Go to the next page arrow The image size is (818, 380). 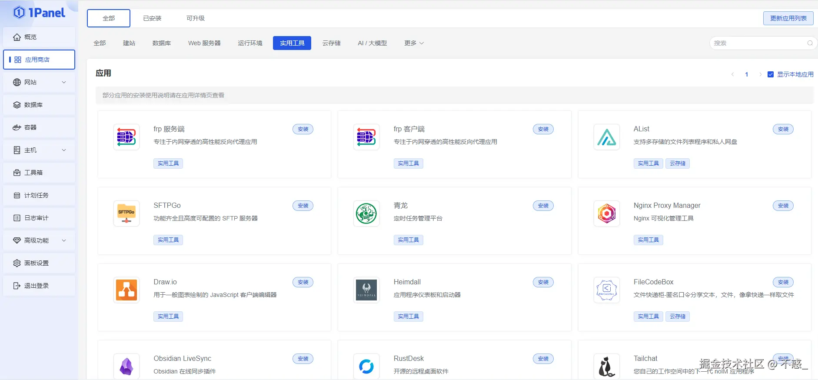click(x=760, y=74)
